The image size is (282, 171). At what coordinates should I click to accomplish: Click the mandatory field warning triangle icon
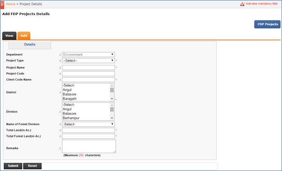tap(242, 4)
